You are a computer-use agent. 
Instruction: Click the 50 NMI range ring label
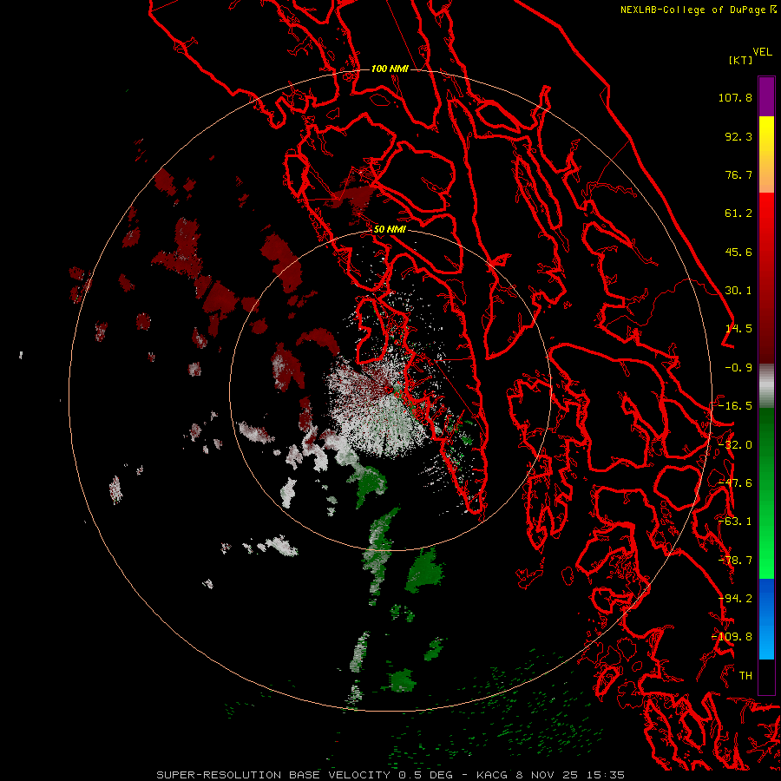390,229
